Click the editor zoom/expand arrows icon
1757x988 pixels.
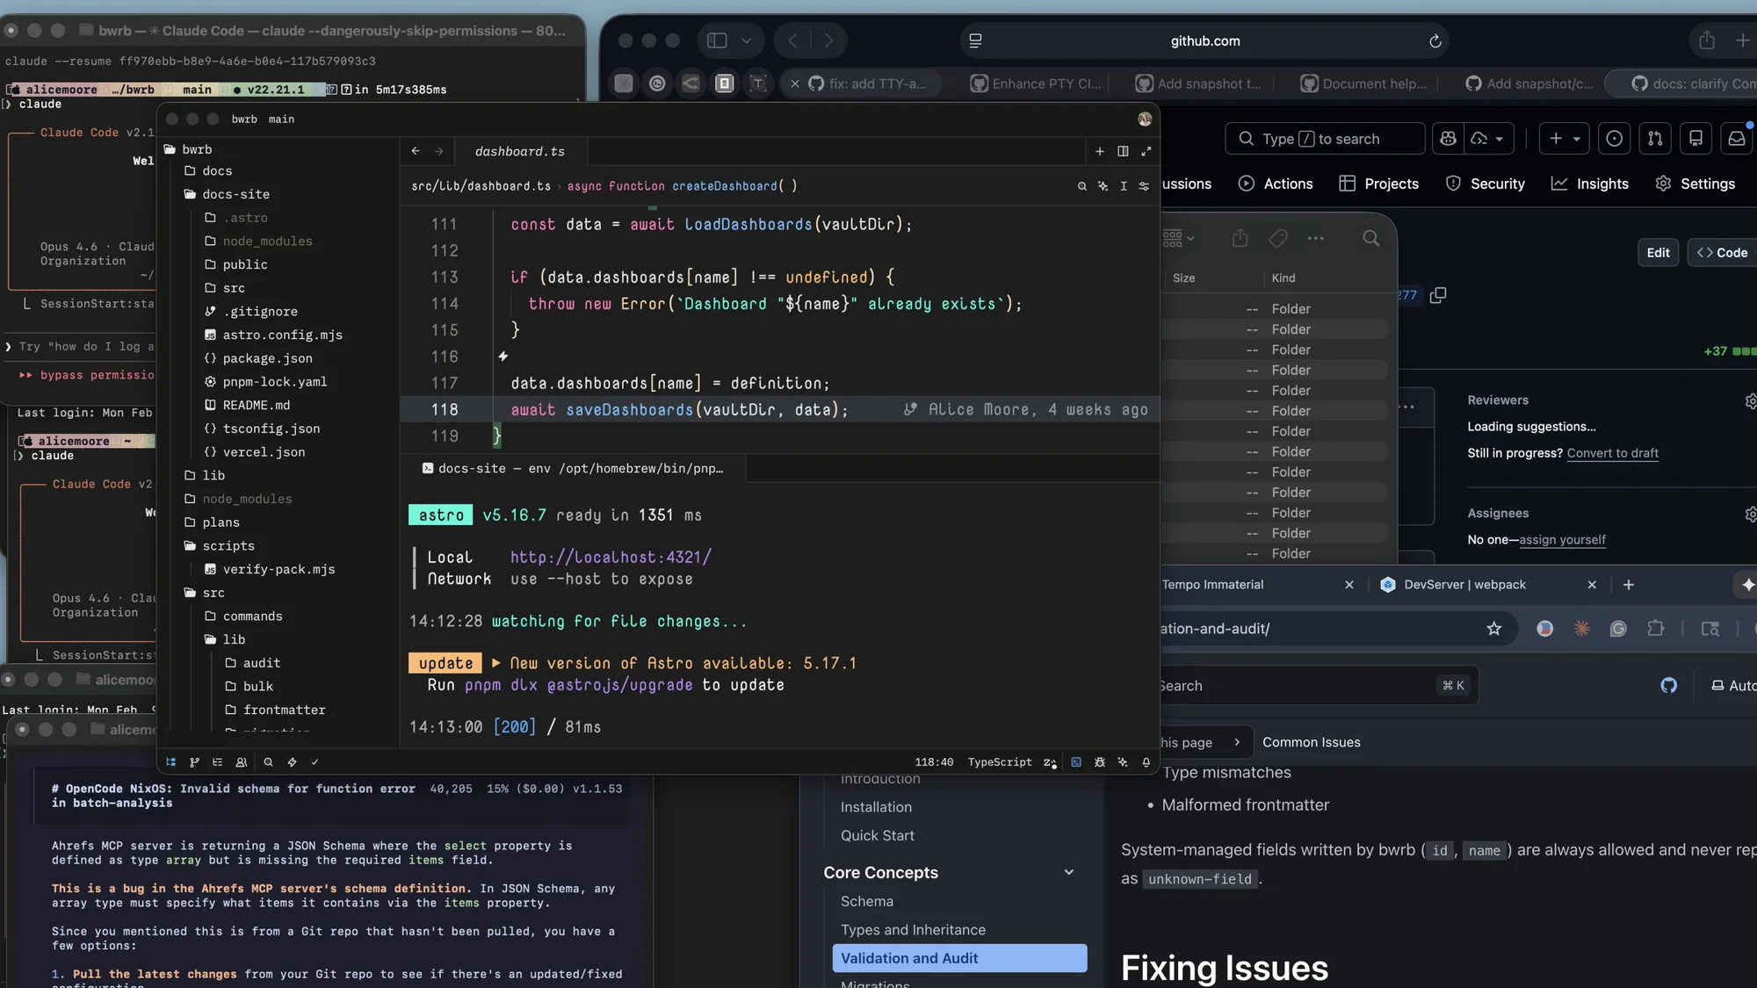click(1146, 151)
